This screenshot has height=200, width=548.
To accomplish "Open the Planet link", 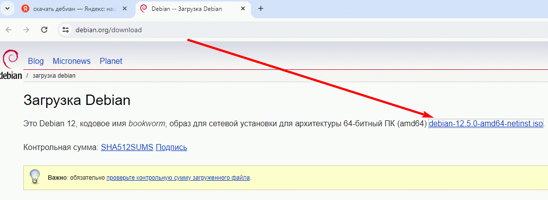I will coord(111,61).
